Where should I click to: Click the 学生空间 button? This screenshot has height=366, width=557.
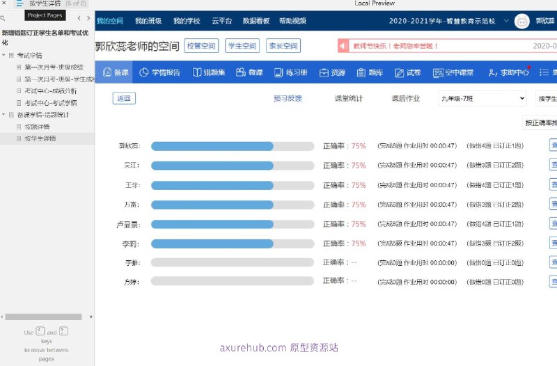click(242, 46)
